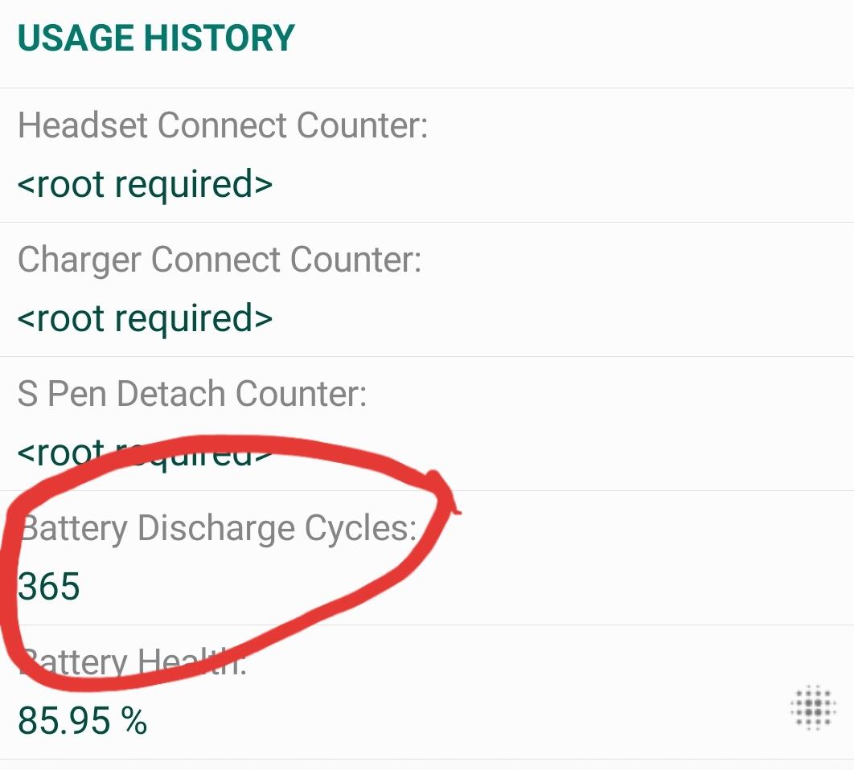Select the Battery Discharge Cycles label
The width and height of the screenshot is (854, 770).
coord(219,528)
